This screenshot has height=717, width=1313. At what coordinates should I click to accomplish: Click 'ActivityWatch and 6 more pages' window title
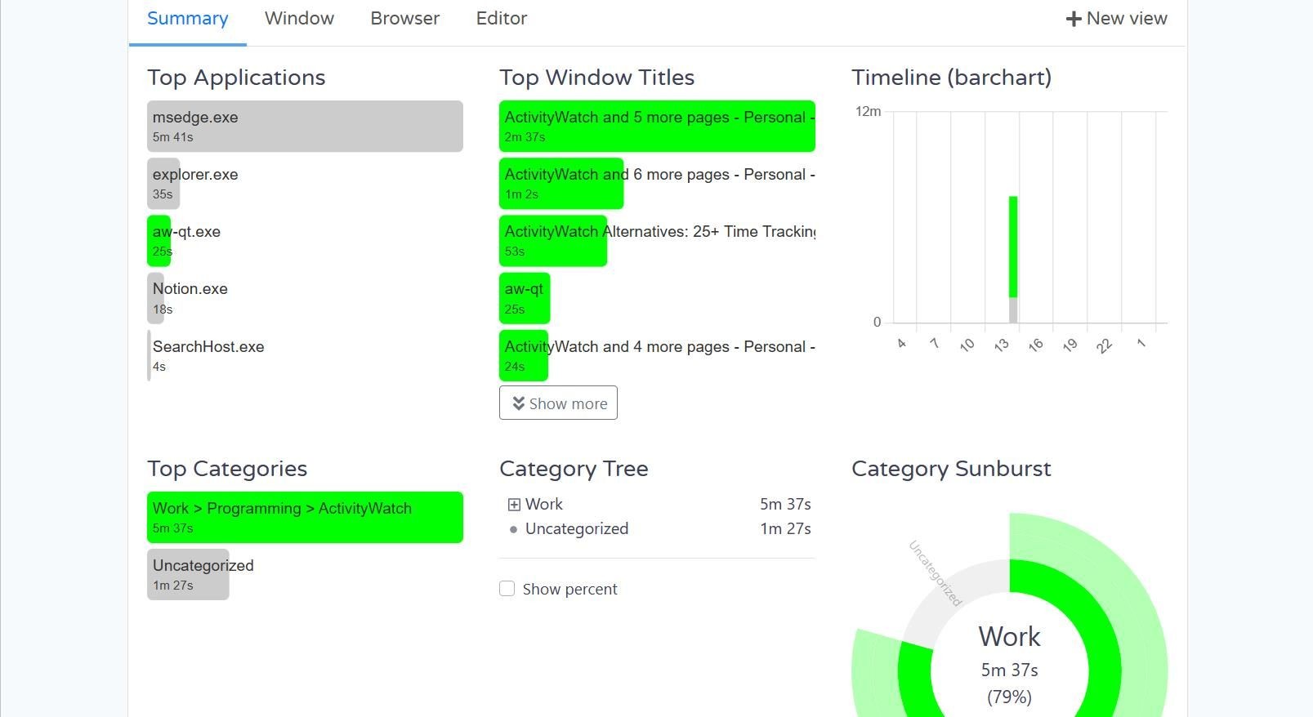click(657, 183)
